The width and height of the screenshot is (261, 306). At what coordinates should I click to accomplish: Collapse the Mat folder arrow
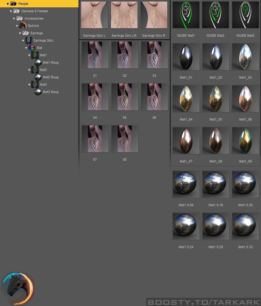point(26,48)
